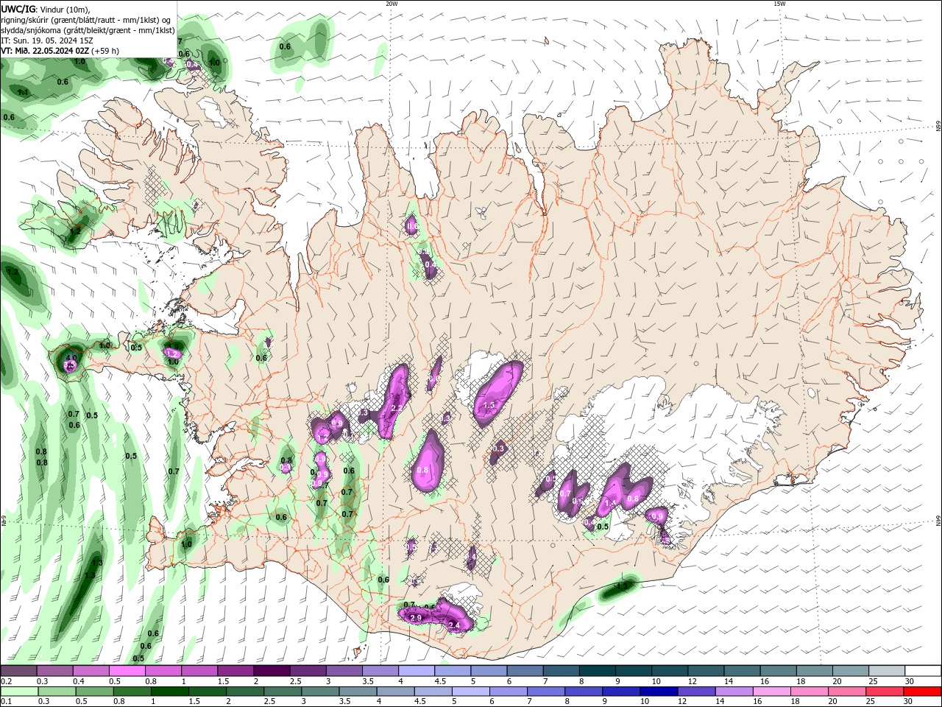
Task: Click the UWC/IG title text
Action: tap(18, 9)
